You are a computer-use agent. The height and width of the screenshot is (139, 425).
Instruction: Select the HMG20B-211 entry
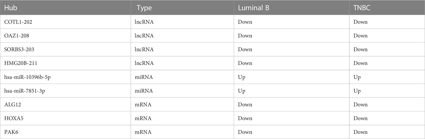20,63
